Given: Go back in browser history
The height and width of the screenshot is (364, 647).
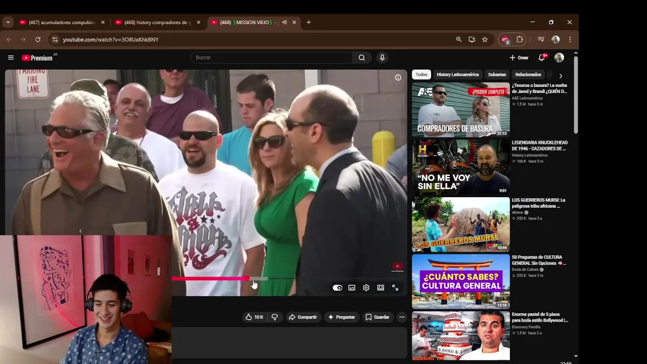Looking at the screenshot, I should pos(9,39).
